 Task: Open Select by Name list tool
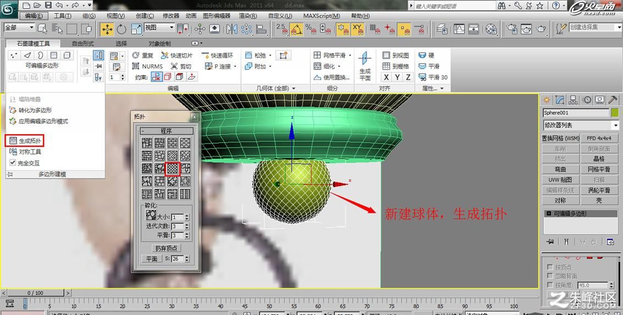[57, 29]
